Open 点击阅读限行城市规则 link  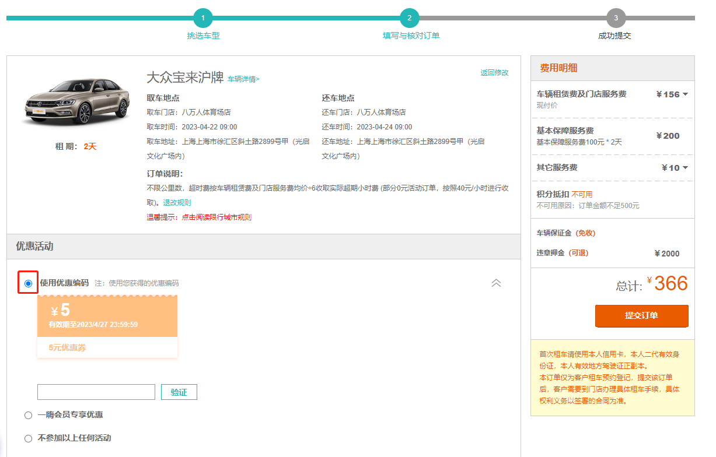click(x=216, y=217)
